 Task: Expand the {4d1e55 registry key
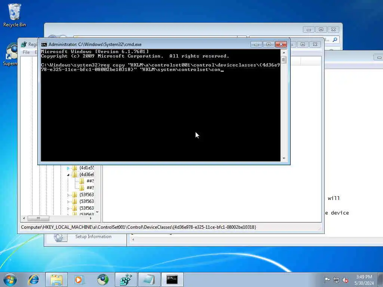(68, 168)
